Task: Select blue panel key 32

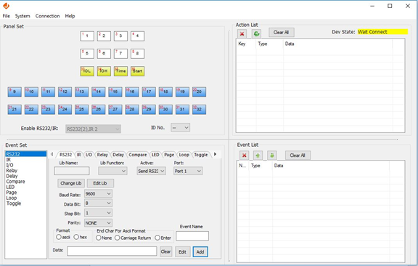Action: [199, 110]
